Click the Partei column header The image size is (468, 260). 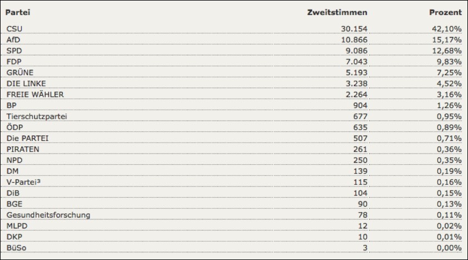17,12
